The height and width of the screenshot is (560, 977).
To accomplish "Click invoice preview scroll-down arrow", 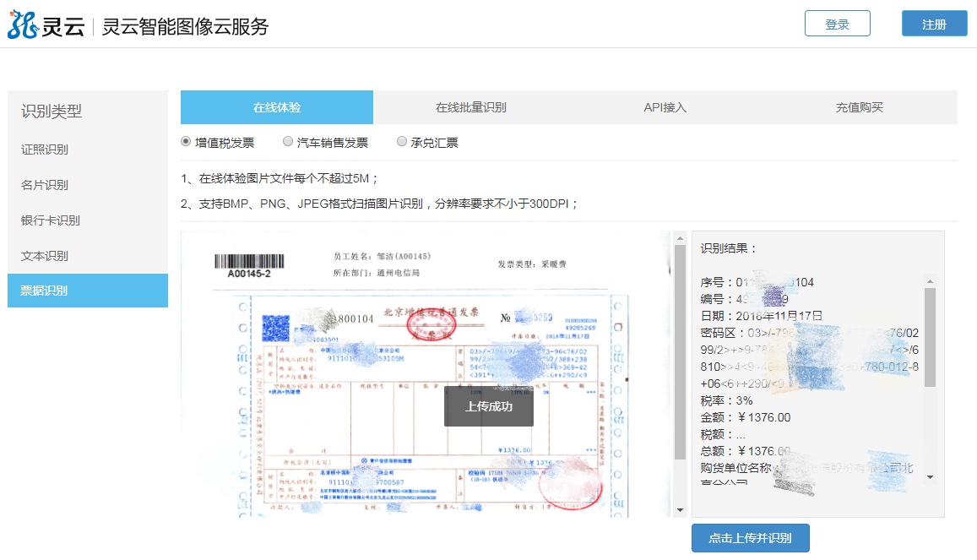I will point(680,509).
